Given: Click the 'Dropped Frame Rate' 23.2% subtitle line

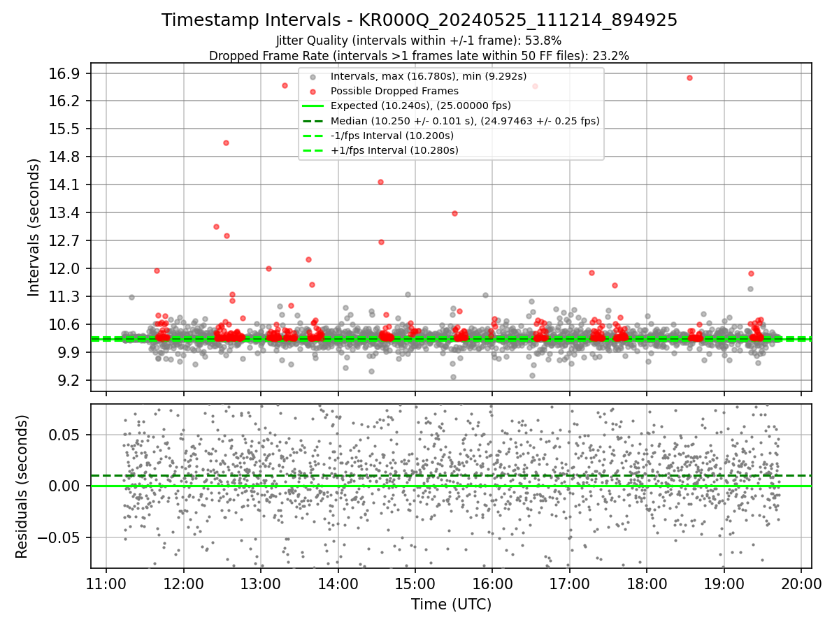Looking at the screenshot, I should pos(419,56).
